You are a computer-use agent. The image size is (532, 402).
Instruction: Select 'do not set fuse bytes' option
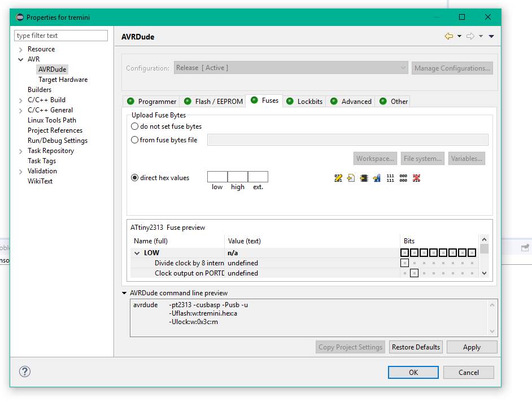pos(135,126)
